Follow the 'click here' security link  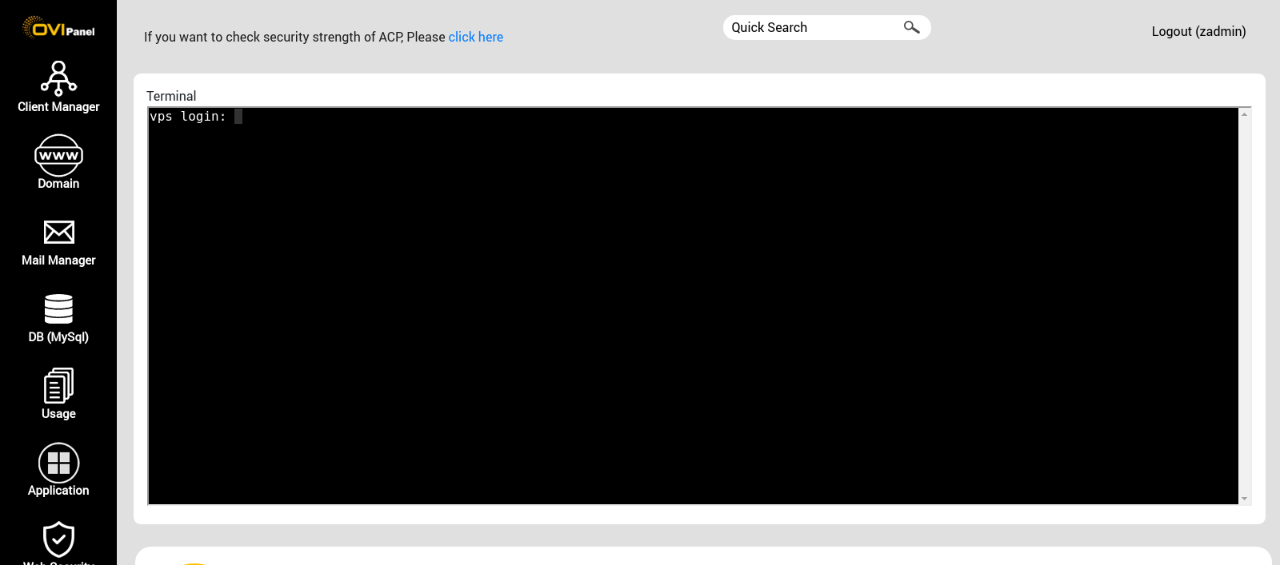pyautogui.click(x=476, y=37)
